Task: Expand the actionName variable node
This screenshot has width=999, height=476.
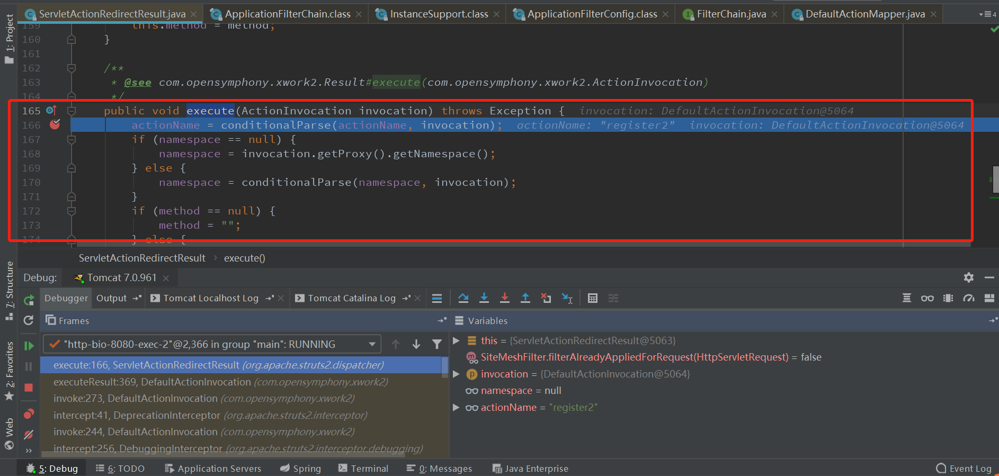Action: point(456,407)
